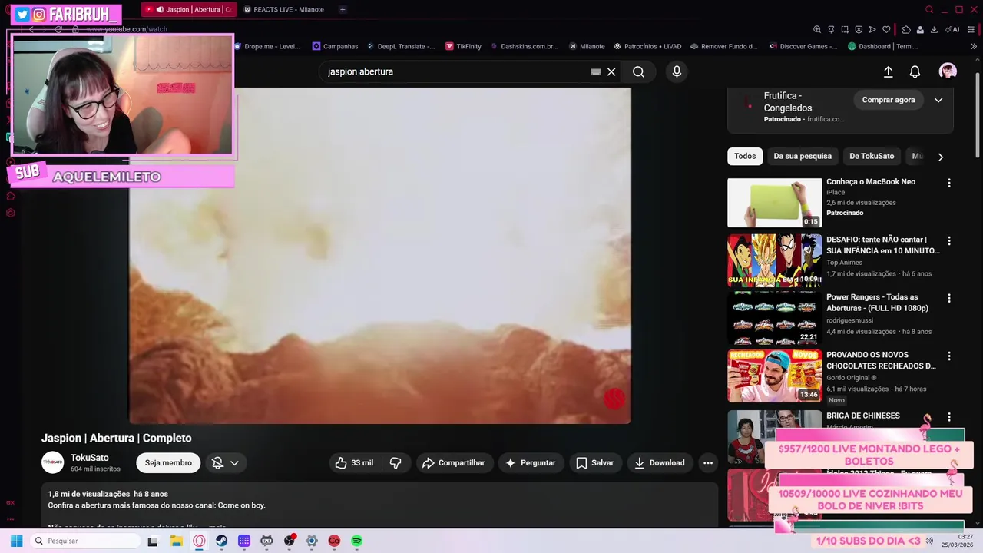Image resolution: width=983 pixels, height=553 pixels.
Task: Open the on-screen keyboard icon in search box
Action: coord(595,71)
